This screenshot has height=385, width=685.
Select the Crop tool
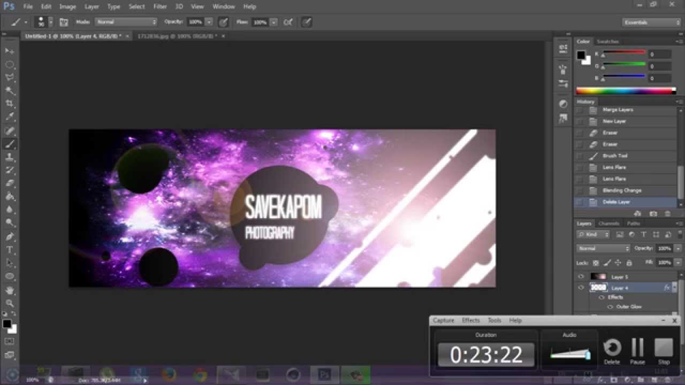tap(10, 104)
